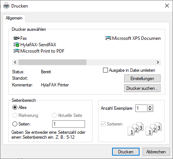Image resolution: width=173 pixels, height=159 pixels.
Task: Click the printer list right scroll arrow
Action: point(158,62)
